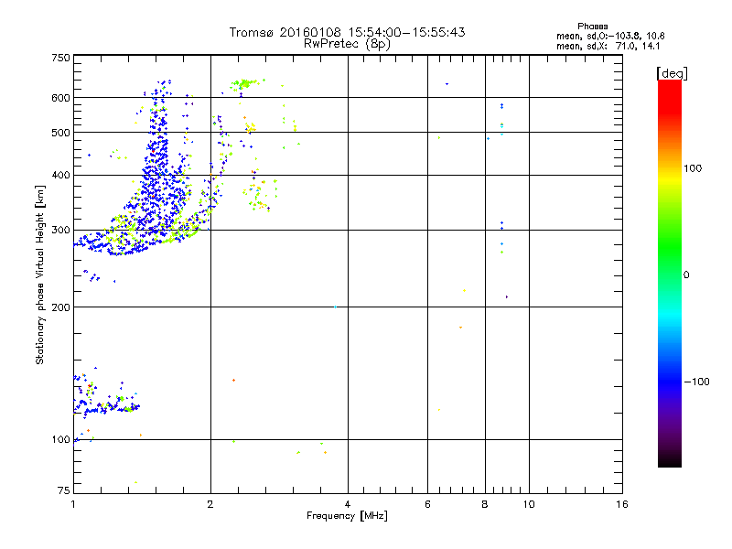Select the 'RwPretec (8p)' subtitle text
Viewport: 732px width, 549px height.
click(347, 44)
